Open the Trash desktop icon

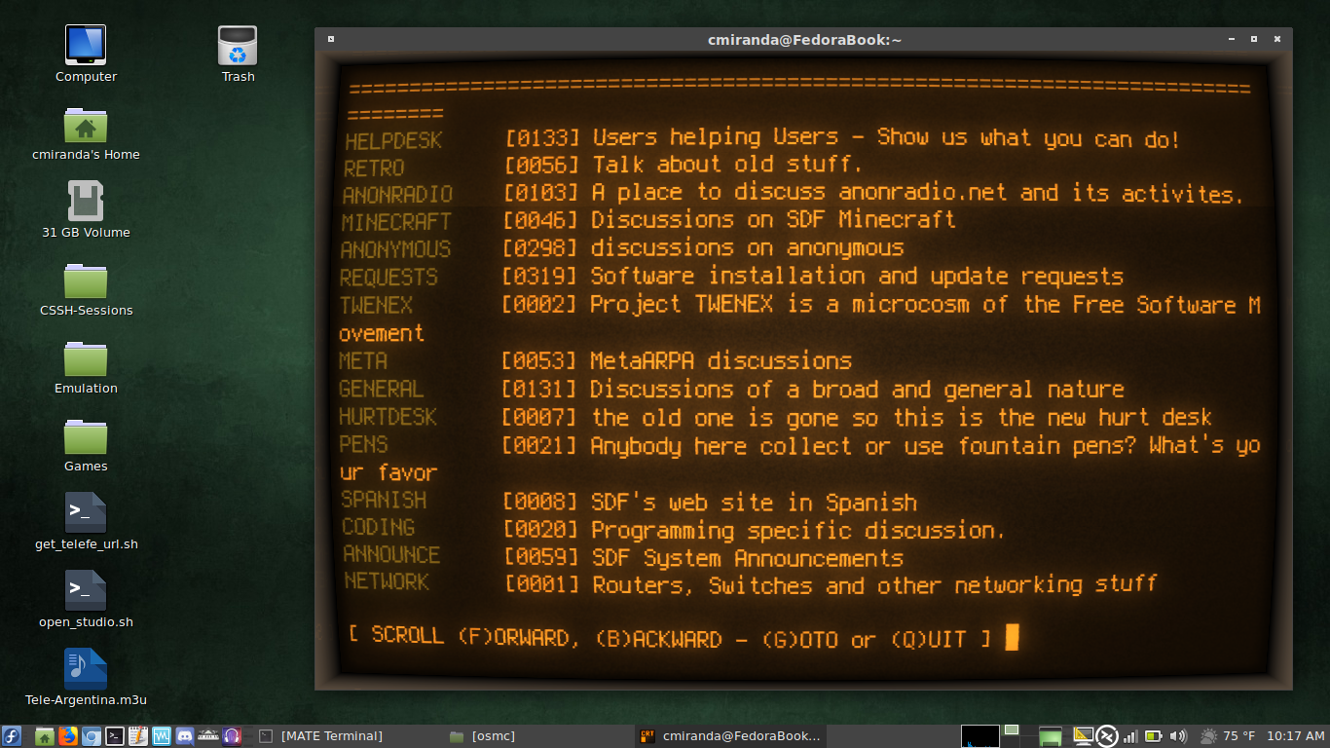pyautogui.click(x=238, y=55)
